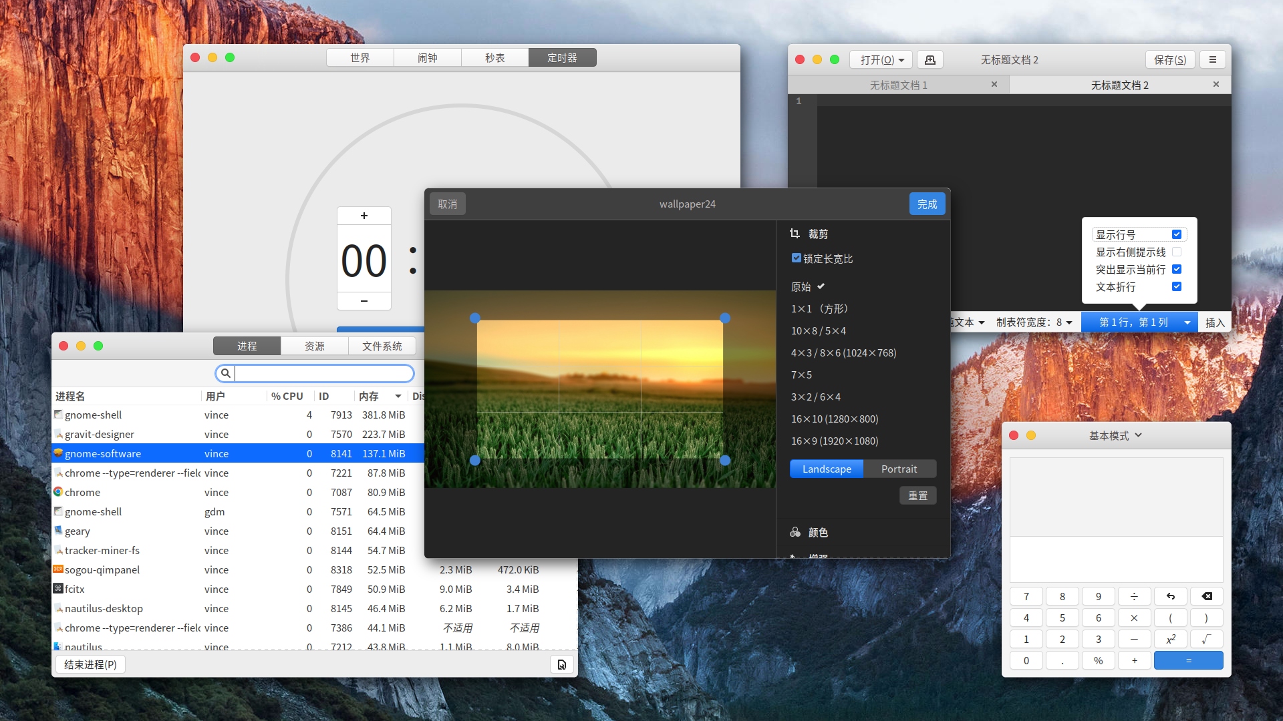Select the 4×3 / 8×6 ratio
This screenshot has height=721, width=1283.
click(843, 352)
